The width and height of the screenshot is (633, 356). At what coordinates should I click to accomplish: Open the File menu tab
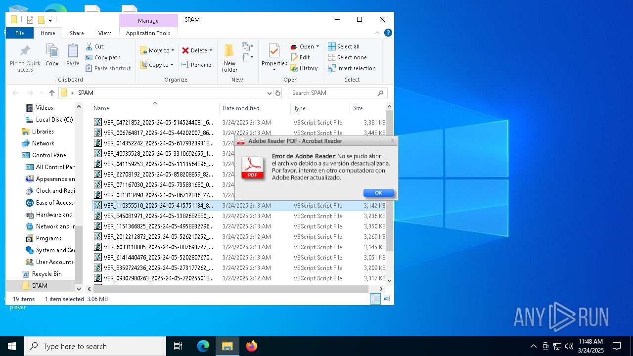(20, 33)
